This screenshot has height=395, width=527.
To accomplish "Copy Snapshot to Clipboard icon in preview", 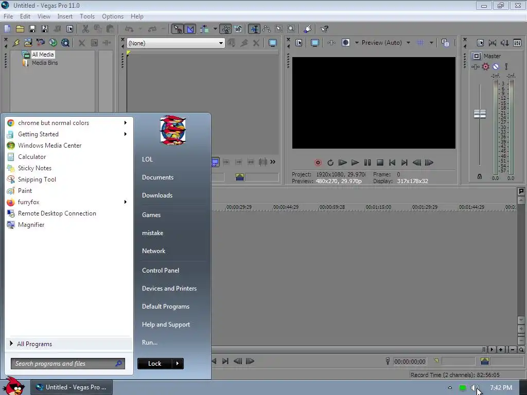I will 445,43.
